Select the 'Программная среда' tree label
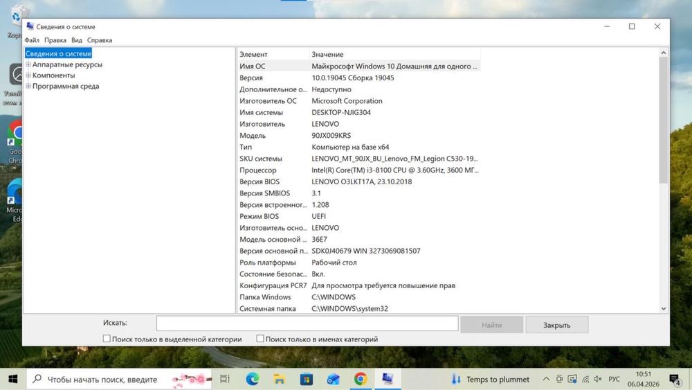692x390 pixels. click(x=65, y=86)
